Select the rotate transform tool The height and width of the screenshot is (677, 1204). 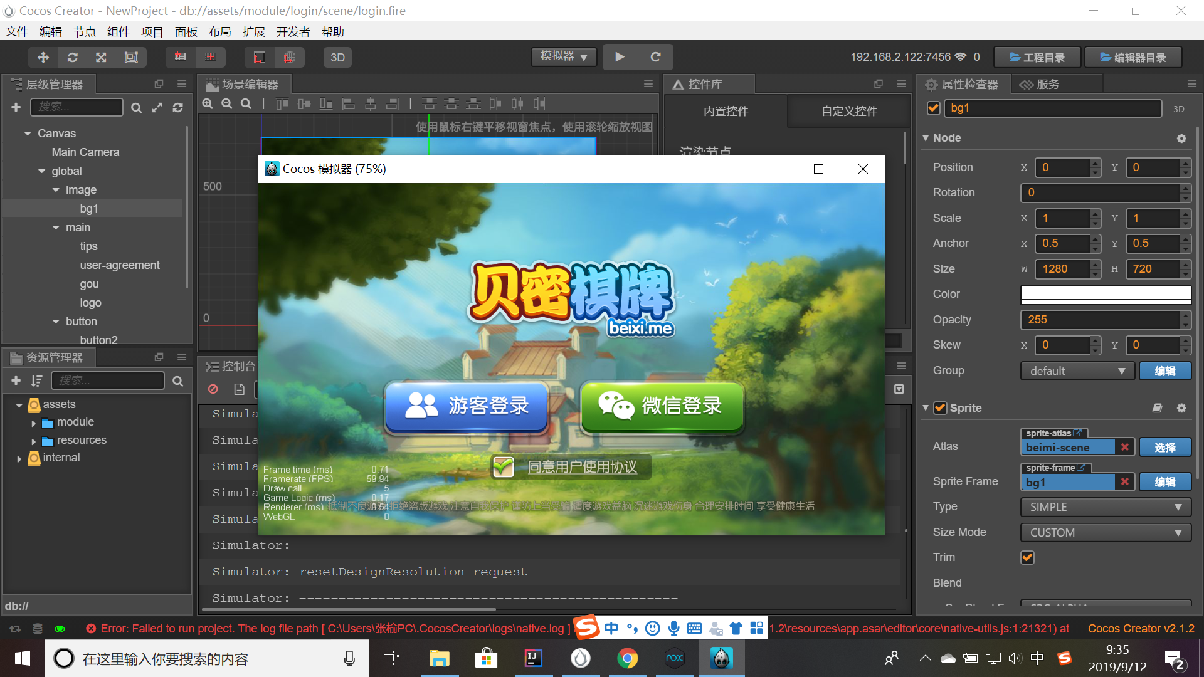[x=72, y=57]
